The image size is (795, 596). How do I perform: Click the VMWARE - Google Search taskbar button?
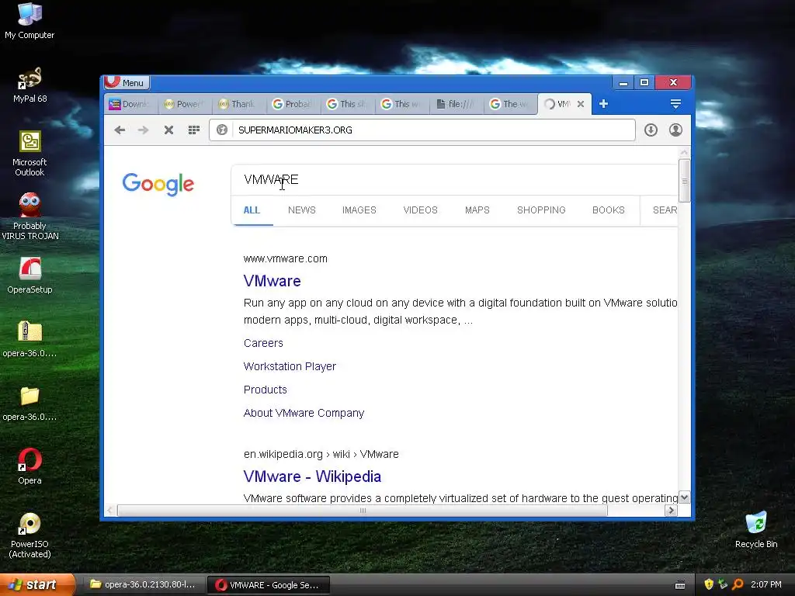point(269,585)
